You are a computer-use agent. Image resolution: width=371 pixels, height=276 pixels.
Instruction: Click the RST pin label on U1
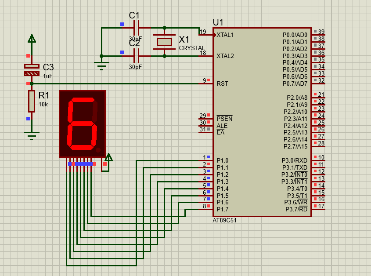(x=222, y=84)
